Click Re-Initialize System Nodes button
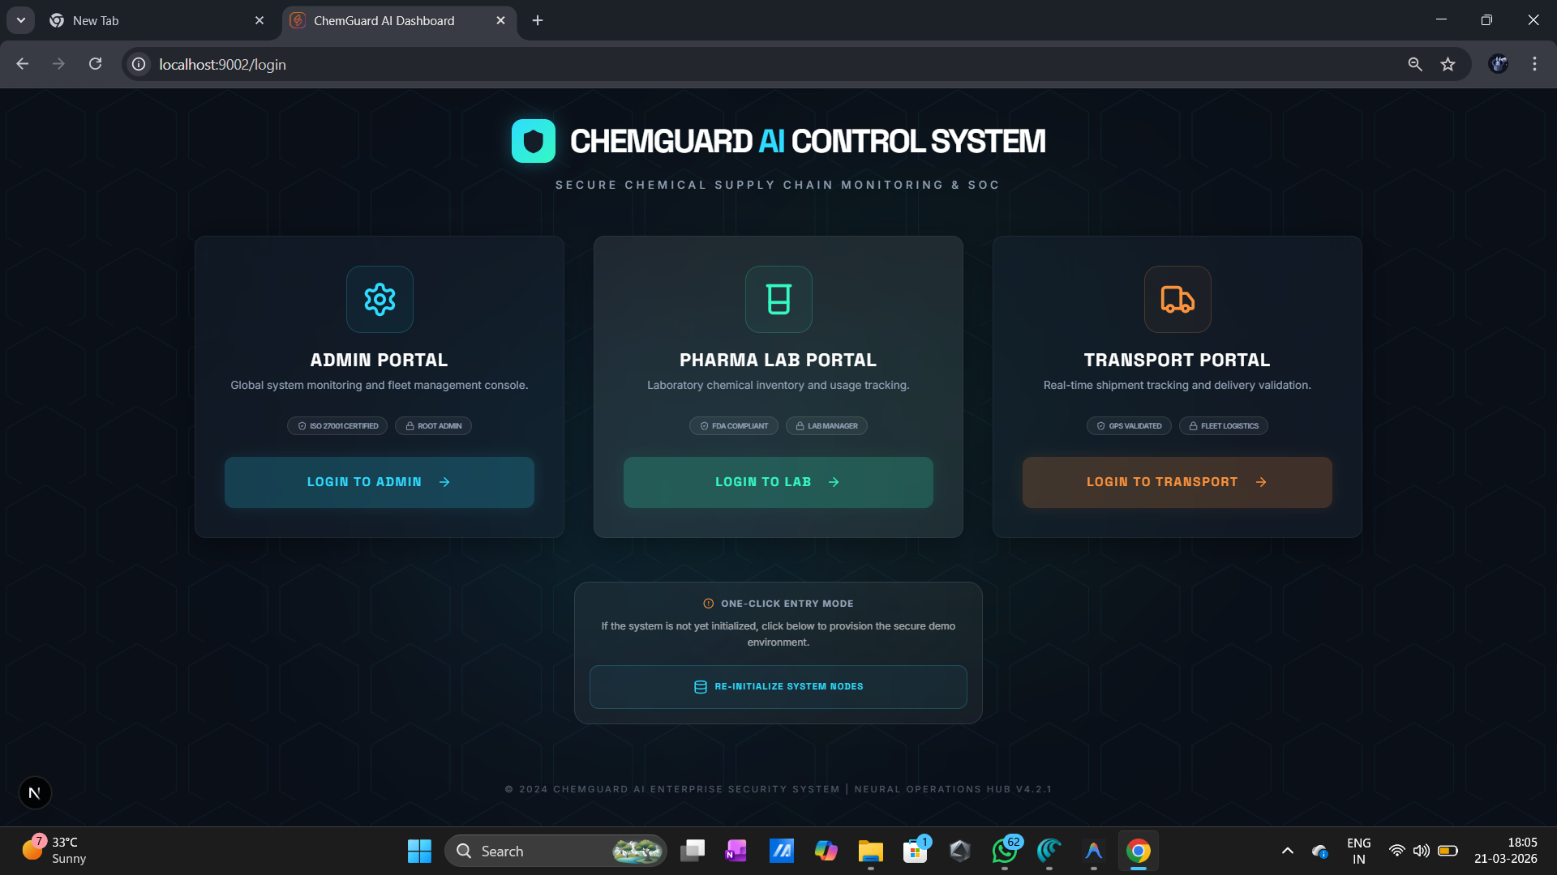This screenshot has height=875, width=1557. (778, 686)
